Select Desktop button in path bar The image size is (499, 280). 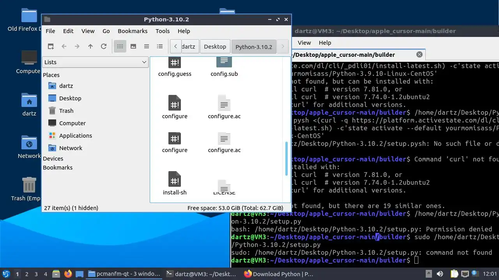(215, 46)
